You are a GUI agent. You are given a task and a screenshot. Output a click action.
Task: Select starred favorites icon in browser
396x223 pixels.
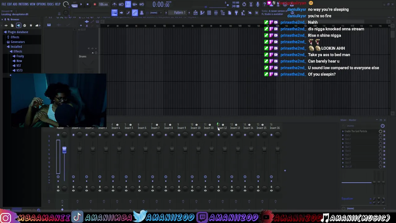click(31, 25)
